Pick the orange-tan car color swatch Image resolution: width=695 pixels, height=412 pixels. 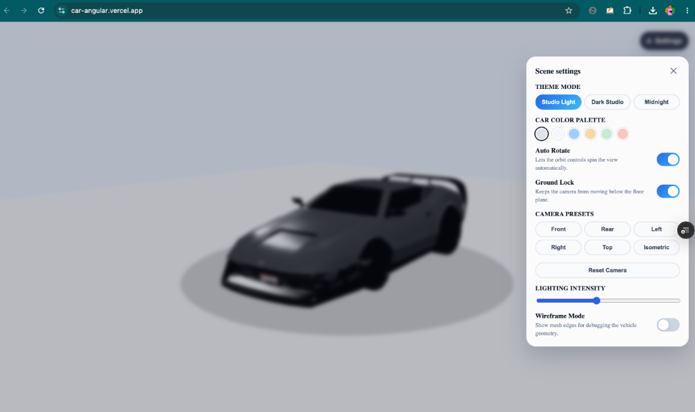[590, 134]
